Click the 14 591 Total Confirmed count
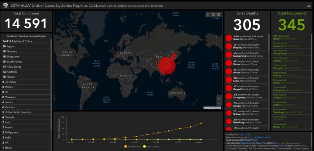This screenshot has width=314, height=151. pyautogui.click(x=26, y=23)
